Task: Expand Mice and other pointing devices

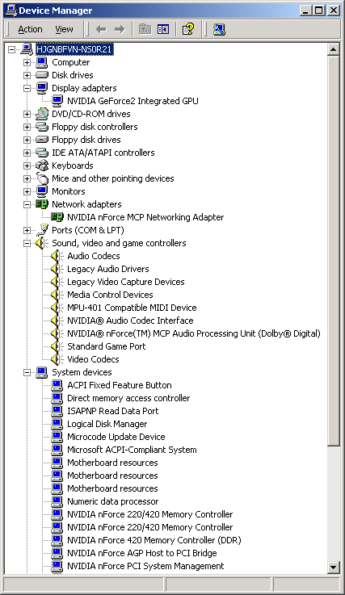Action: coord(27,178)
